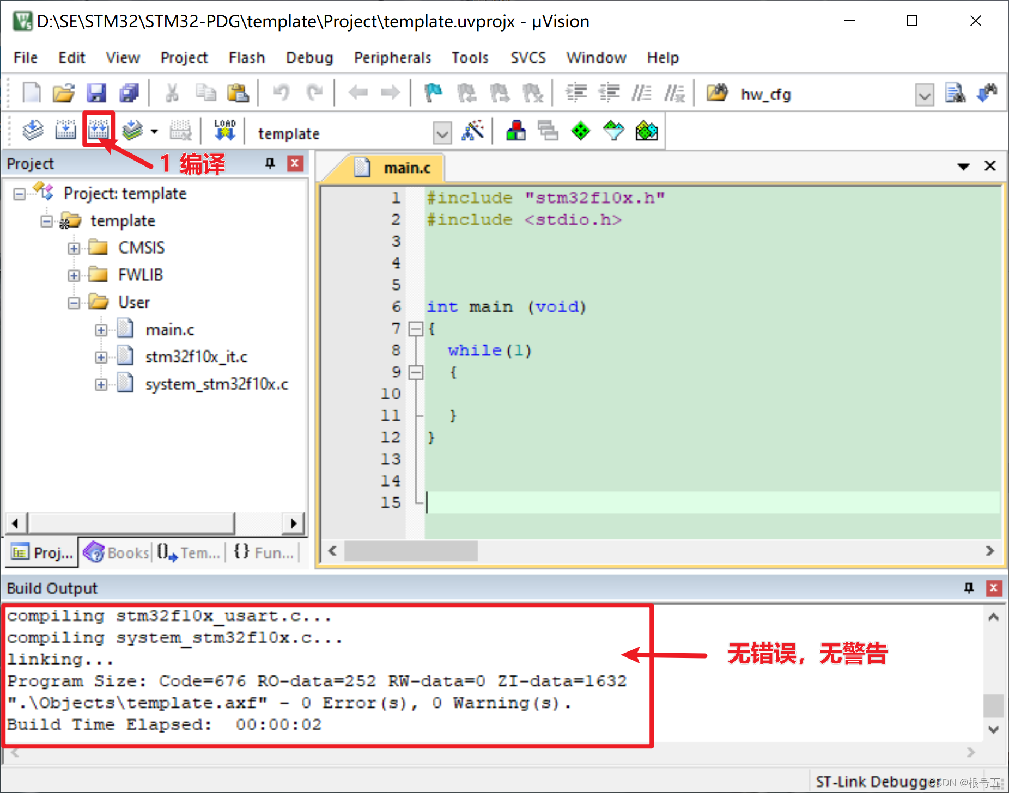Comment selection icon in toolbar
Image resolution: width=1009 pixels, height=793 pixels.
641,93
